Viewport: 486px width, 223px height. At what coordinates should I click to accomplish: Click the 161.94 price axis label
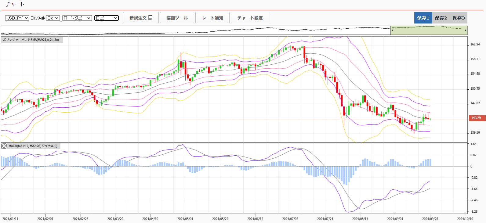pyautogui.click(x=475, y=45)
